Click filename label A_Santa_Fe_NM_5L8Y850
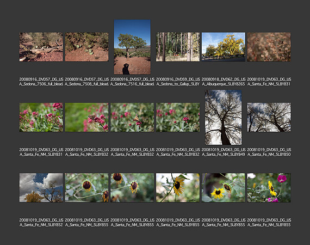The height and width of the screenshot is (245, 310). coord(269,154)
